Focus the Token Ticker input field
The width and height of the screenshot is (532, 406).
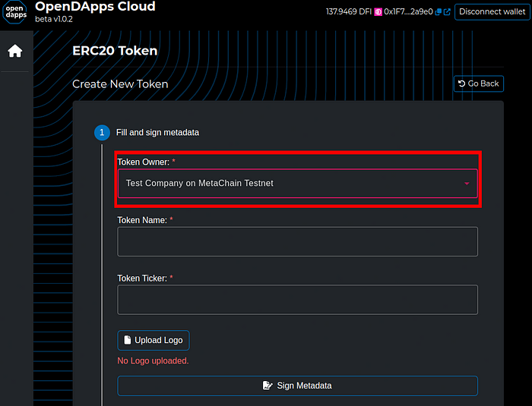point(298,300)
